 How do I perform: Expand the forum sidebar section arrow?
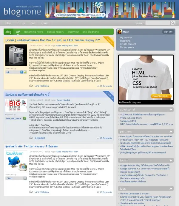171,160
